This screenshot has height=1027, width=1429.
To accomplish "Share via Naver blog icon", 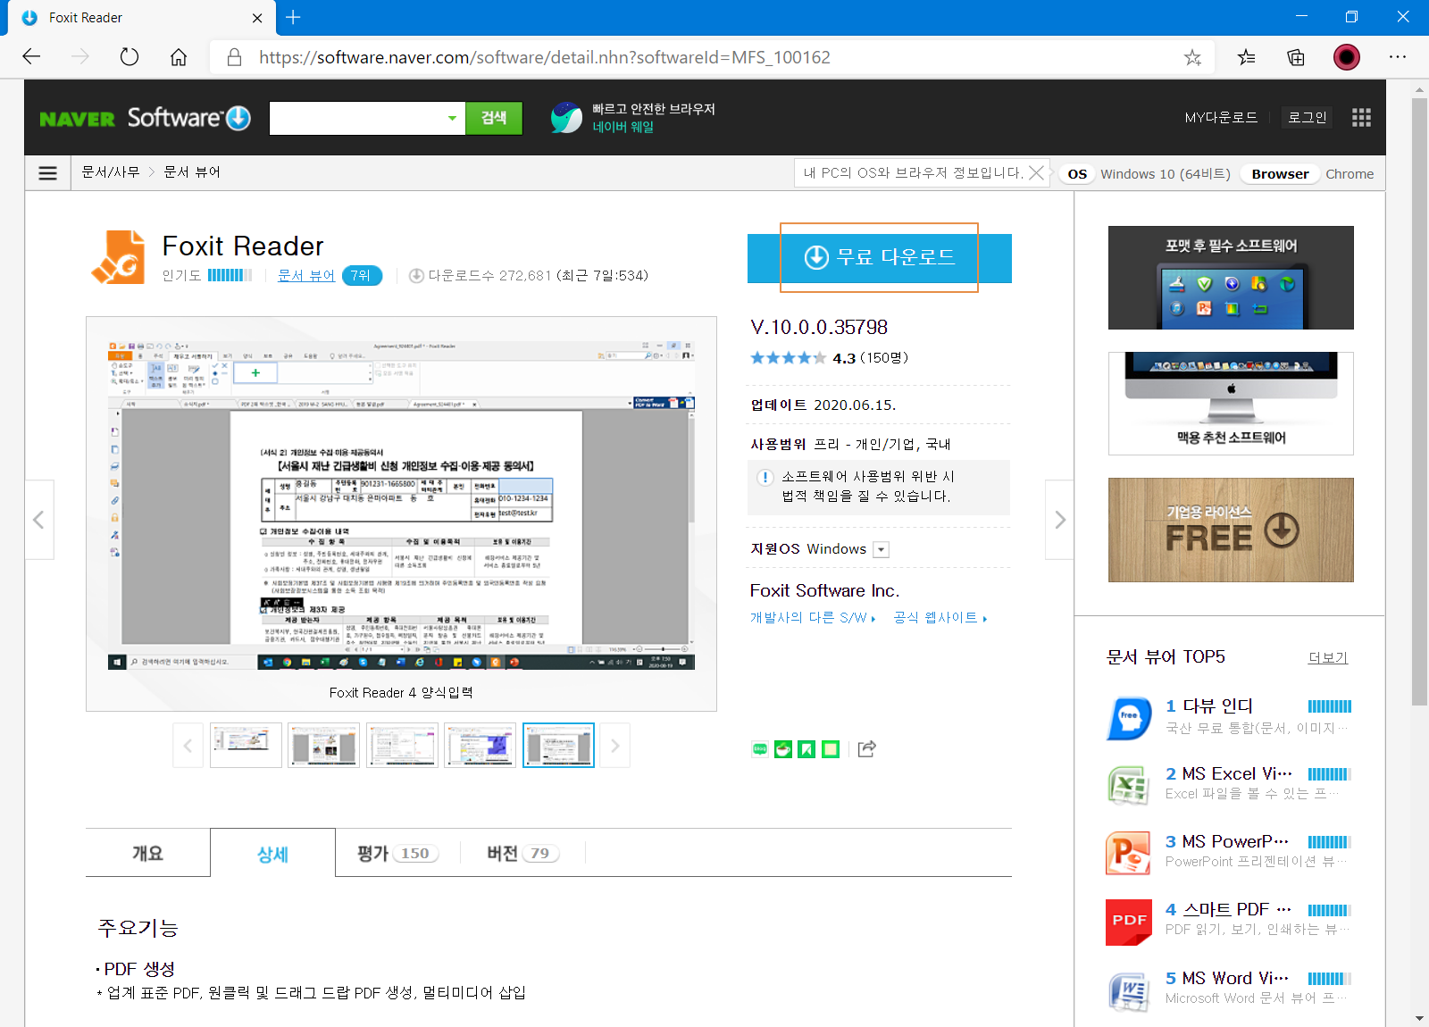I will [760, 749].
